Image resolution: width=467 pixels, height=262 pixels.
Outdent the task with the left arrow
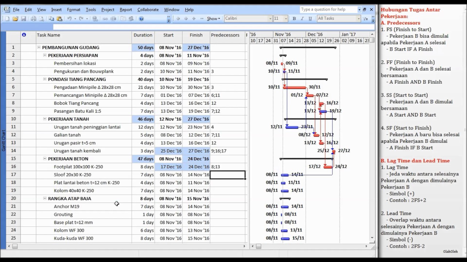(x=178, y=19)
